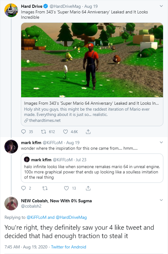Click the Twitter for Android link
168x254 pixels.
coord(68,247)
